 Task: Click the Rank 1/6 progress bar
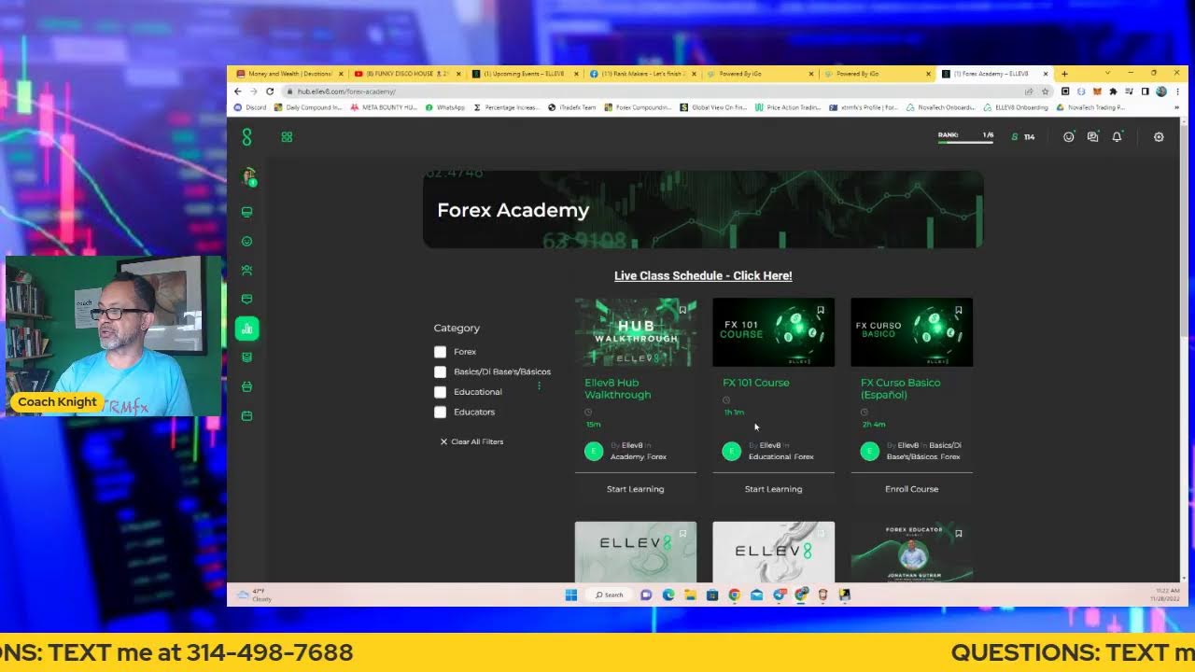pyautogui.click(x=965, y=138)
